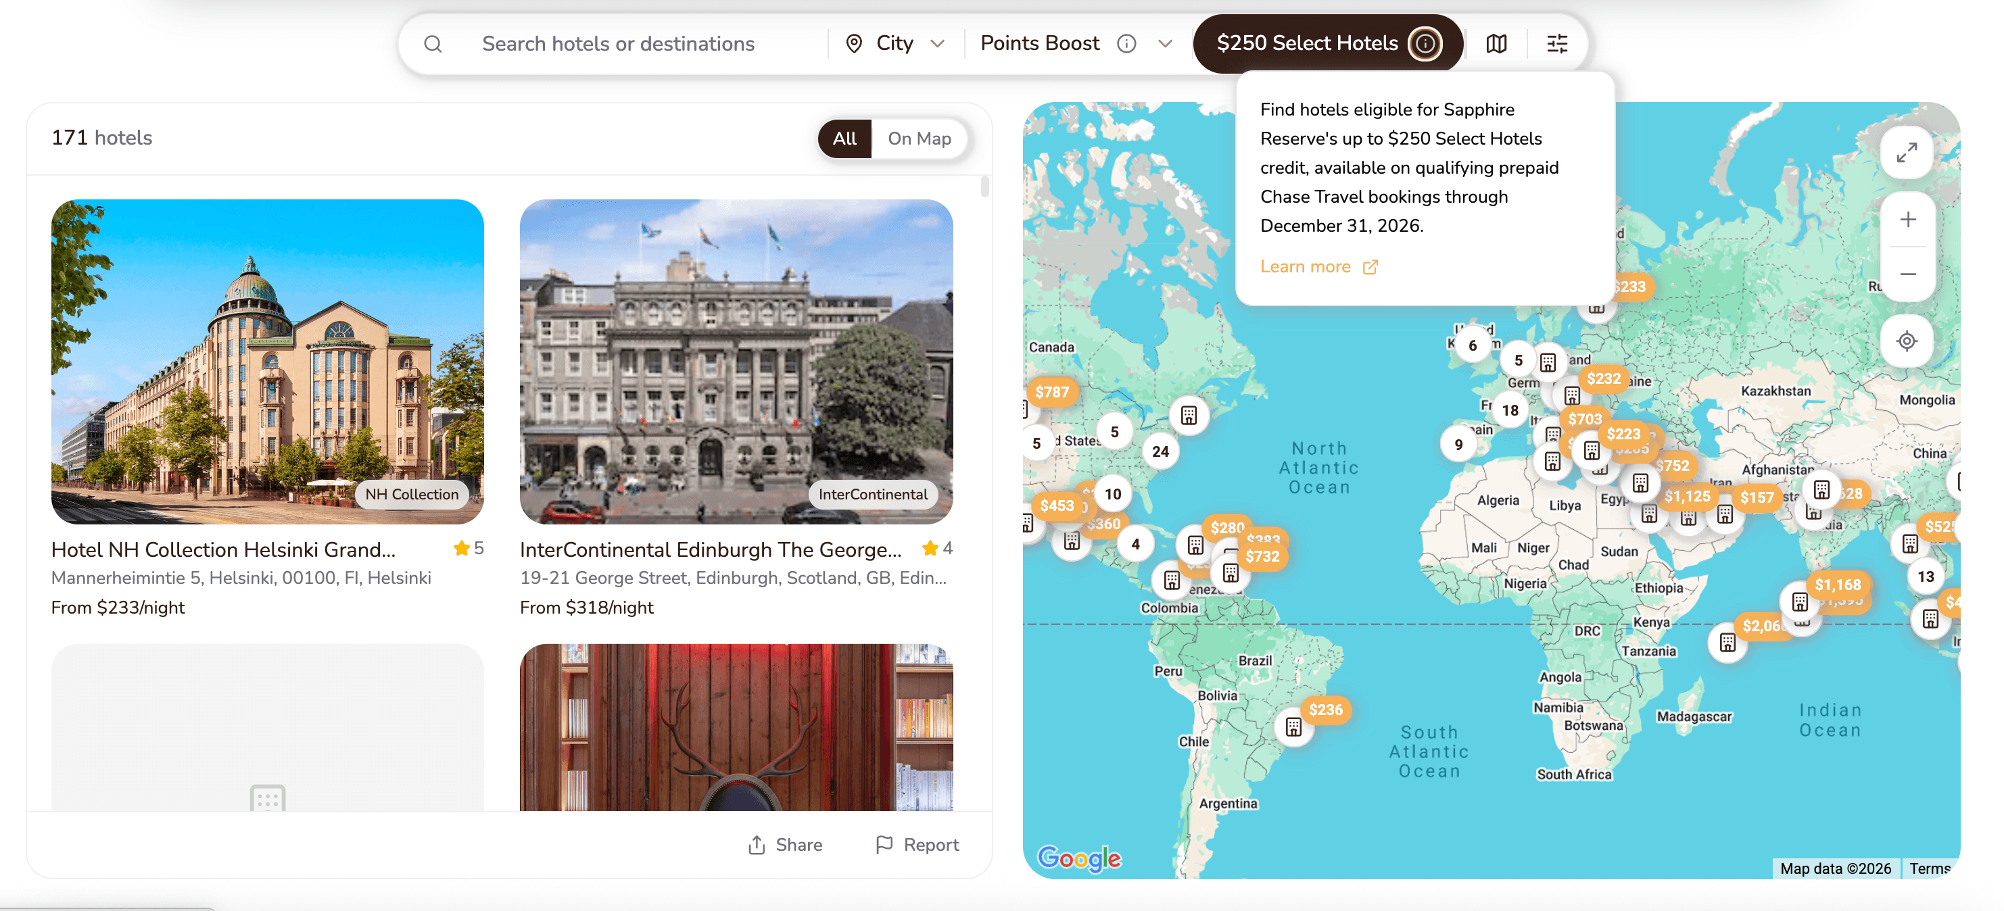
Task: Toggle the map view icon
Action: click(1496, 43)
